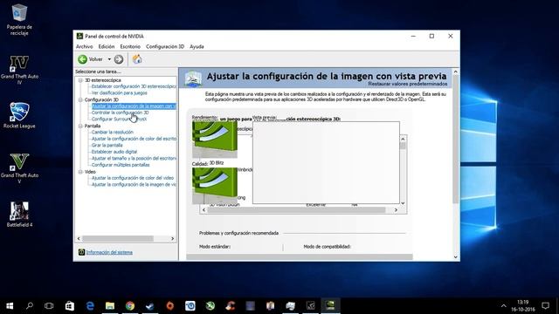Select the Grand Theft Auto IV shortcut
The height and width of the screenshot is (314, 559).
pos(19,70)
